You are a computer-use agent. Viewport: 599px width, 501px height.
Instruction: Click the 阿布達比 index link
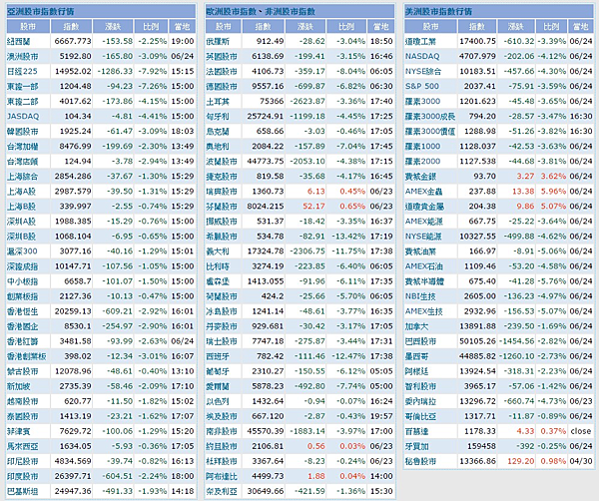pos(222,477)
